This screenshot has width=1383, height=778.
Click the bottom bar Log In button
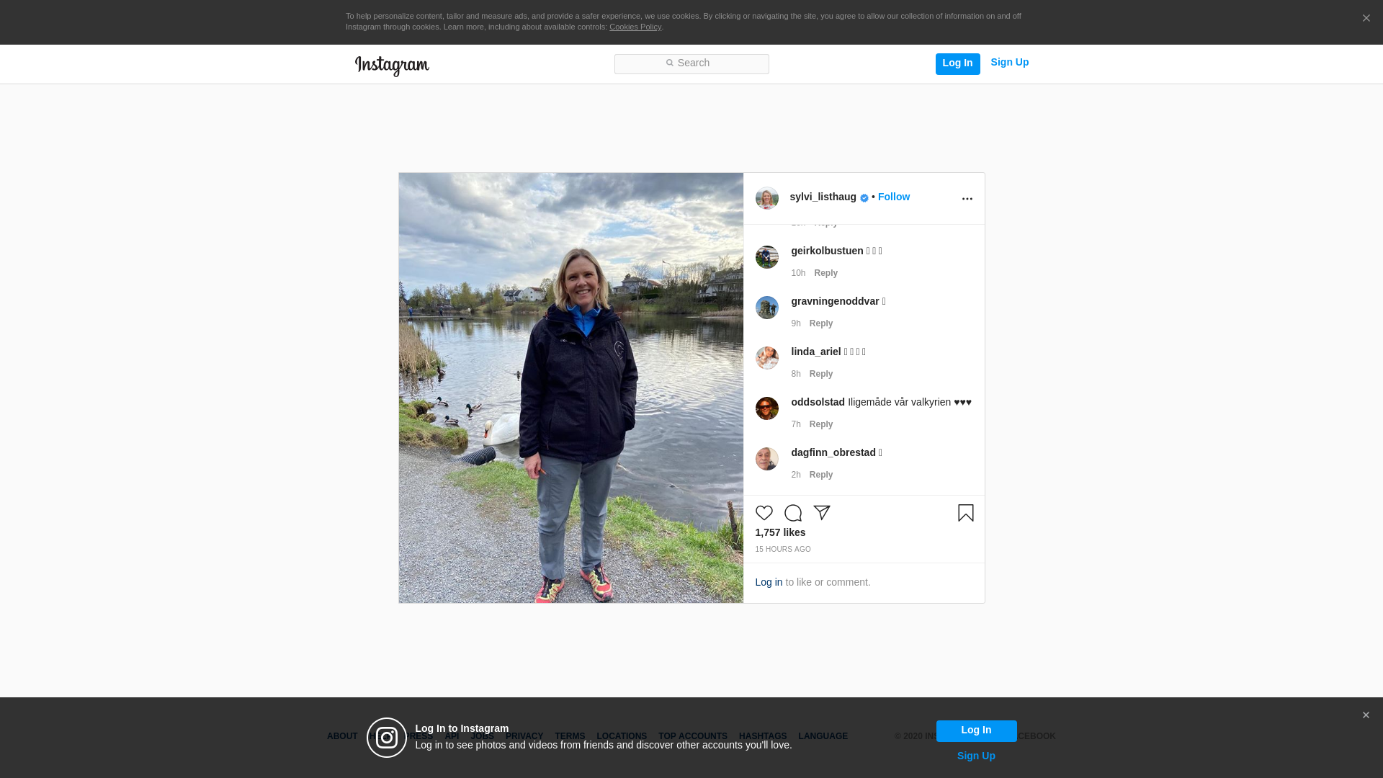[977, 731]
